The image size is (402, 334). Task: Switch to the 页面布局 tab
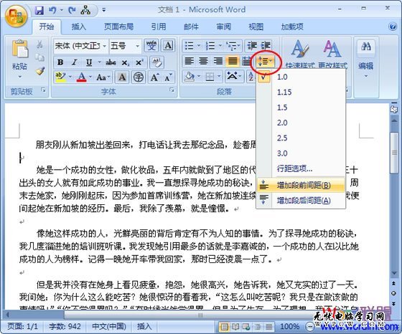tap(118, 27)
